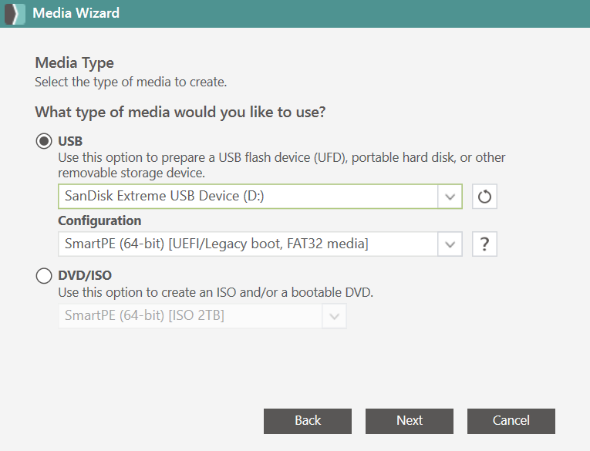Viewport: 590px width, 451px height.
Task: Open the SanDisk Extreme USB Device dropdown
Action: [x=260, y=197]
